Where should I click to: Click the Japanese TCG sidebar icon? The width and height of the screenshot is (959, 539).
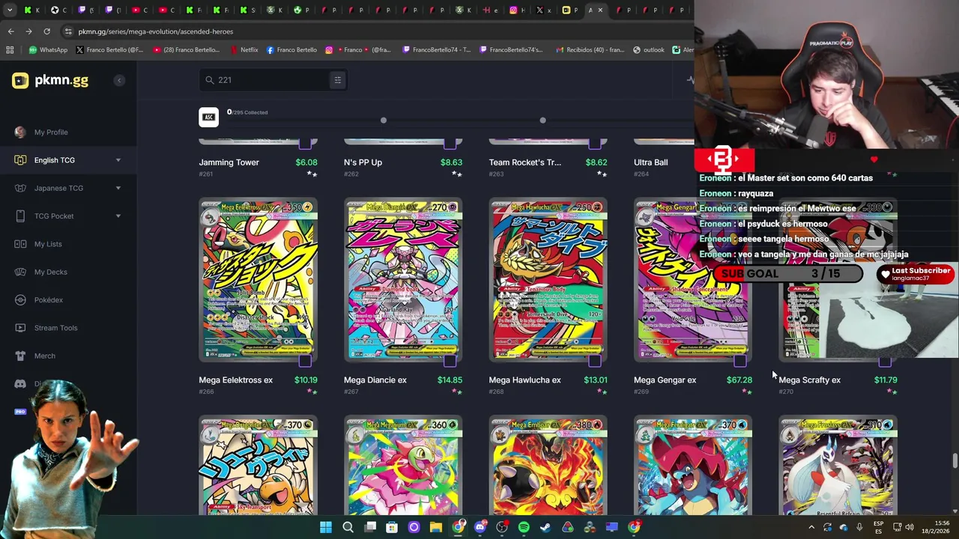(20, 188)
